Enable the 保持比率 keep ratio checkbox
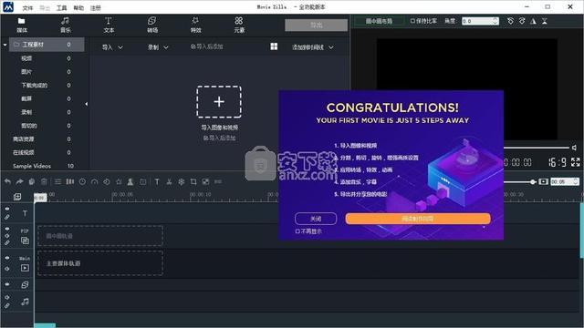 pyautogui.click(x=412, y=21)
